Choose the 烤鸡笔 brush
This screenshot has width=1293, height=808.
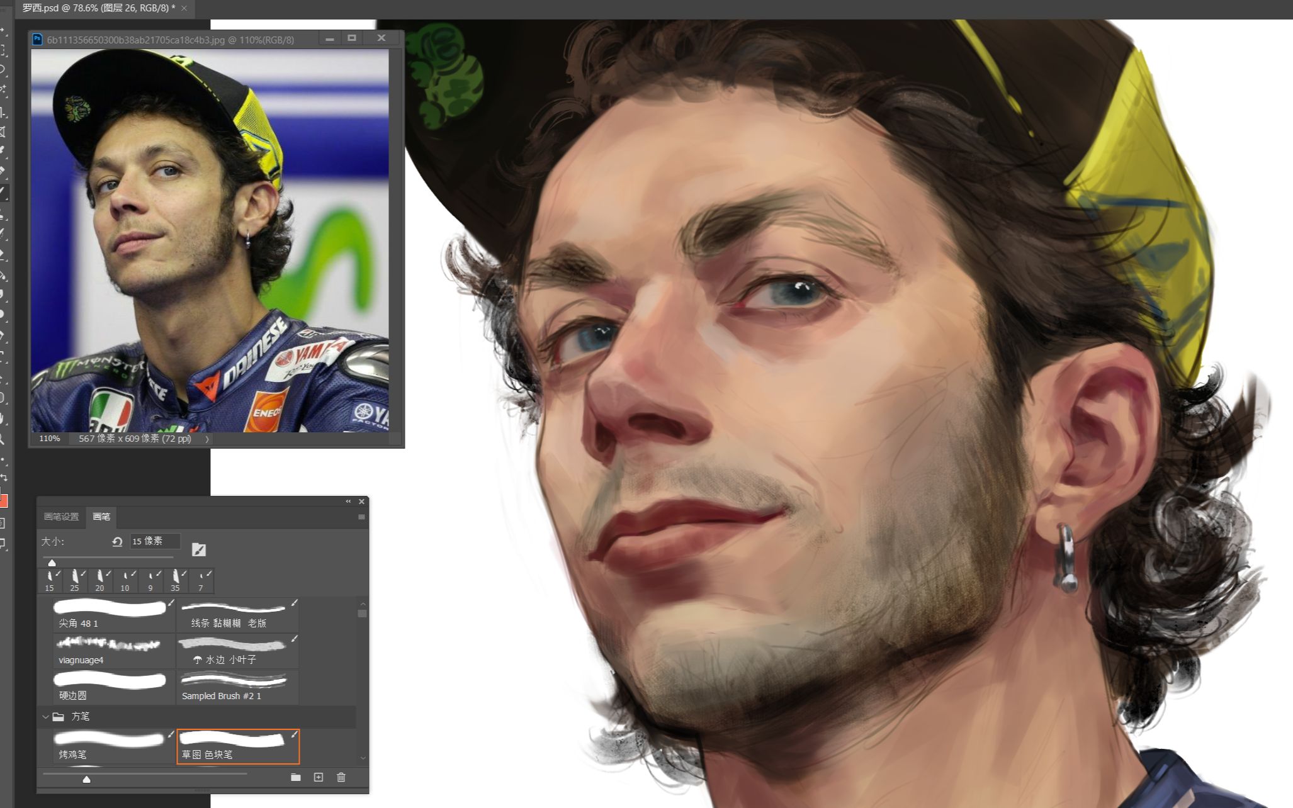click(x=111, y=746)
